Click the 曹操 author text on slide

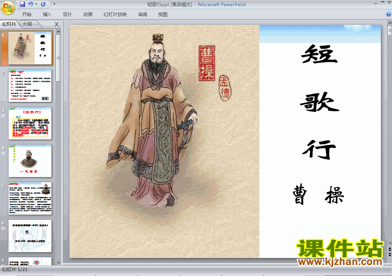[318, 194]
